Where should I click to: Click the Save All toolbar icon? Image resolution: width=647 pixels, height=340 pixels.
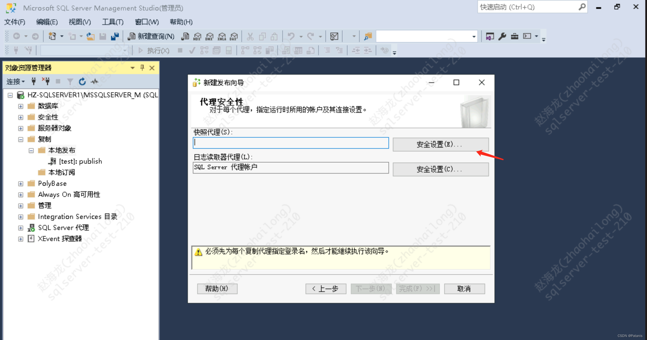pos(115,36)
